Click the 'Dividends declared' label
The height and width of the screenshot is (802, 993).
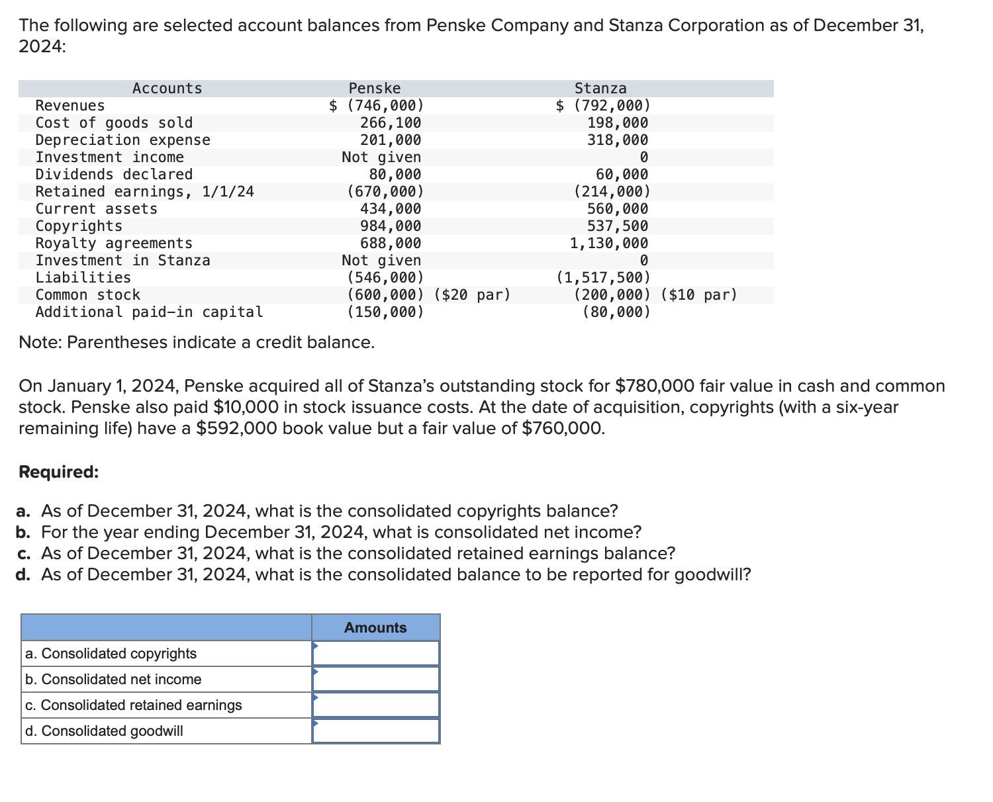click(x=114, y=174)
